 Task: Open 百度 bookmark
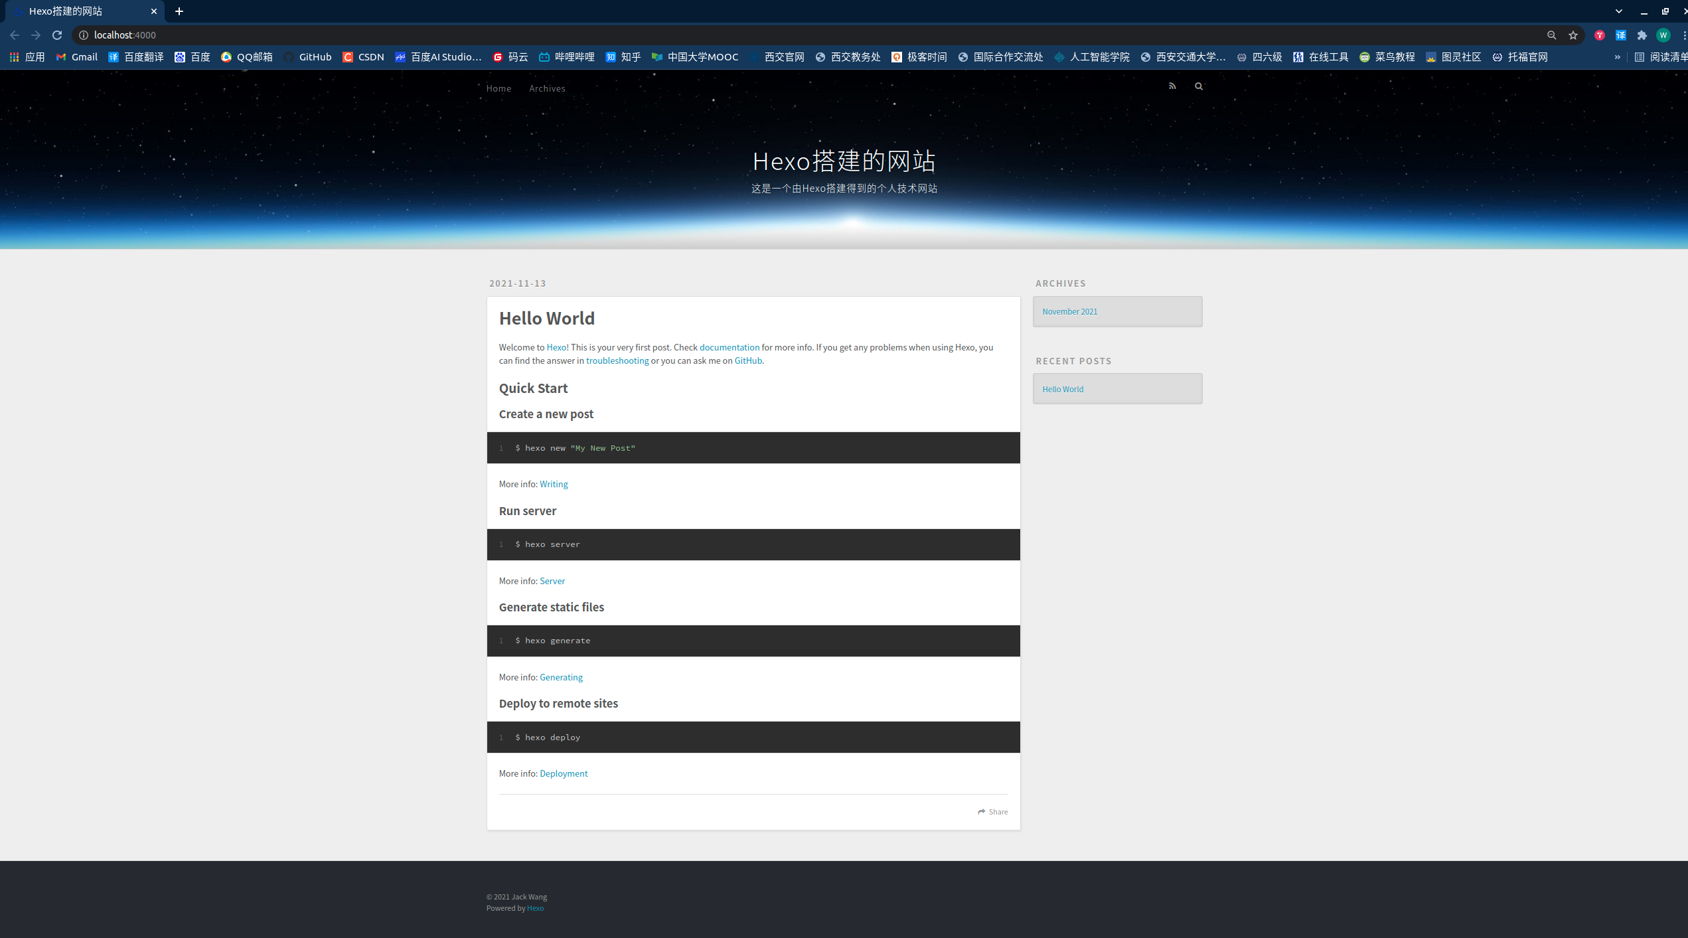tap(192, 57)
